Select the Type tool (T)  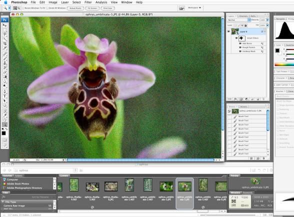point(4,96)
